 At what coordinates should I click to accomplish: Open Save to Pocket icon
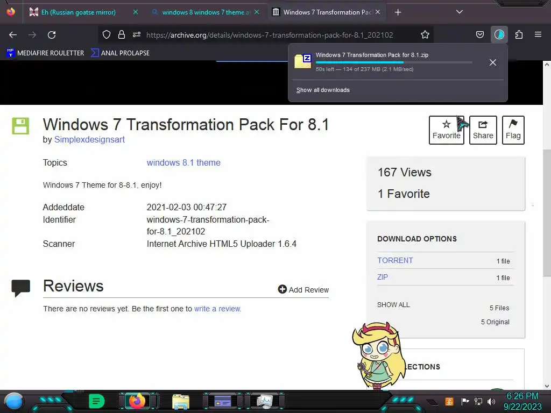479,34
